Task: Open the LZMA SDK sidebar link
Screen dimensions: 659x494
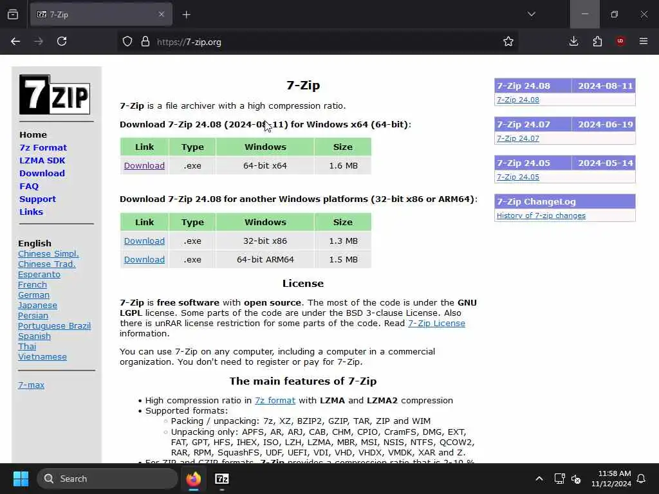Action: click(x=42, y=160)
